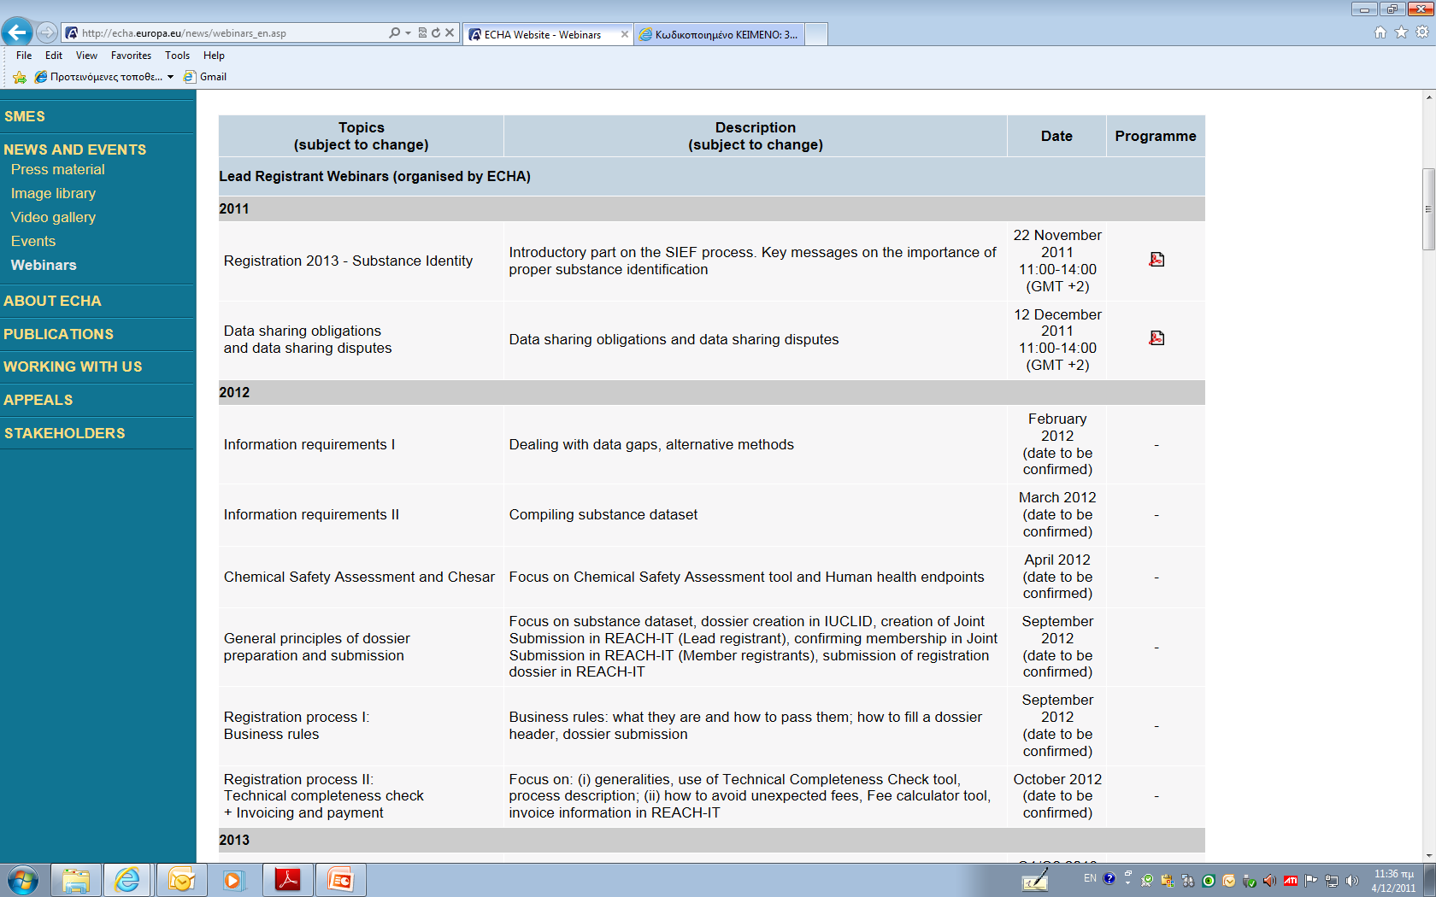Screen dimensions: 1436x897
Task: Open WORKING WITH US section
Action: (73, 366)
